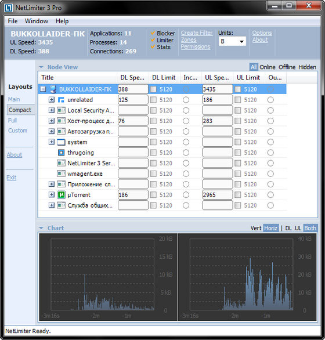The image size is (325, 340).
Task: Open the Units dropdown
Action: click(x=232, y=41)
